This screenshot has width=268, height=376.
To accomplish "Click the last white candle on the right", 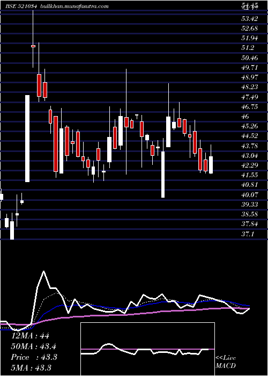I will tap(211, 165).
